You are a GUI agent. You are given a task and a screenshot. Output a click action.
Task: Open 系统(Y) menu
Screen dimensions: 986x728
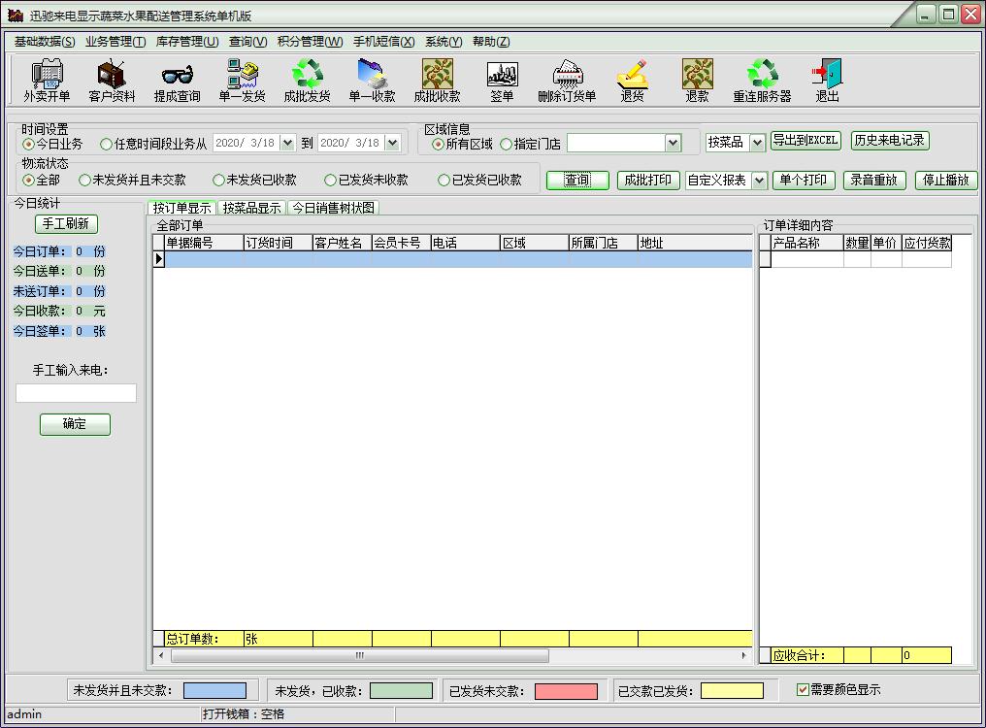click(x=444, y=42)
